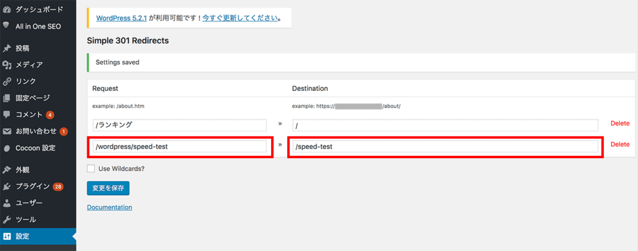Click the example: /about.htm text
The height and width of the screenshot is (251, 638).
(x=118, y=107)
